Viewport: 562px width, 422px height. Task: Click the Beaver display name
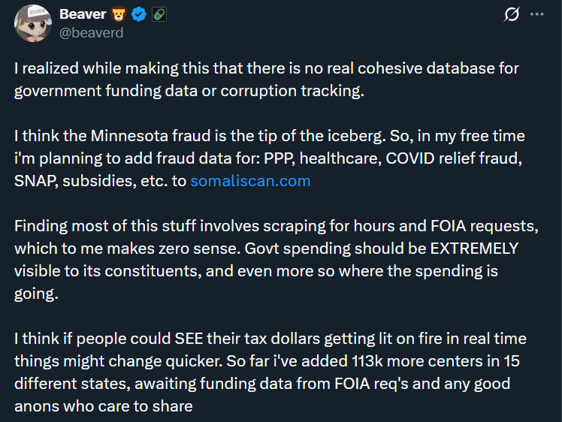(x=83, y=14)
